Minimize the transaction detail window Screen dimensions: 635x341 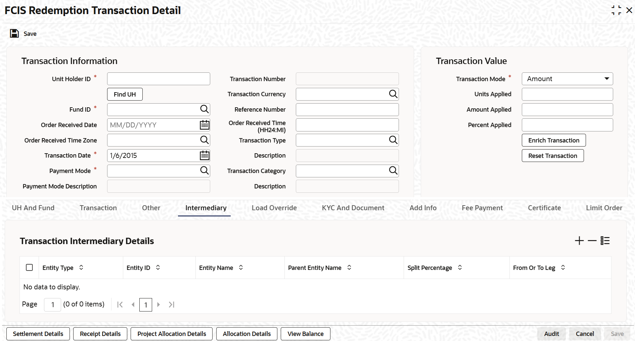coord(616,10)
